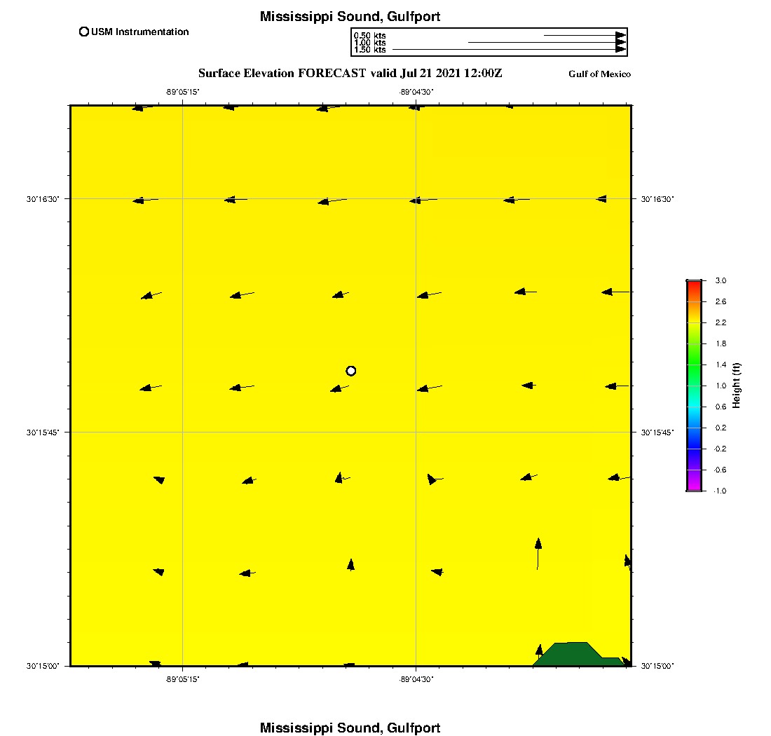
Task: Click the bottom 'Mississippi Sound, Gulfport' title
Action: coord(350,728)
